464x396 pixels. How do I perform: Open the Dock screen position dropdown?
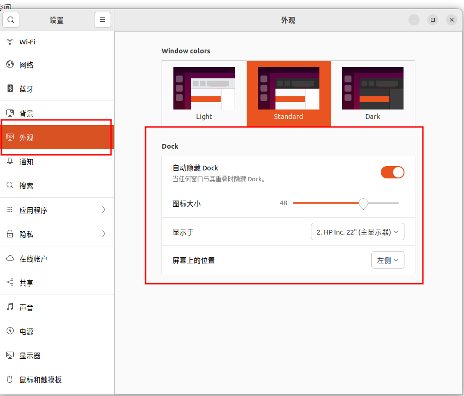click(x=387, y=260)
